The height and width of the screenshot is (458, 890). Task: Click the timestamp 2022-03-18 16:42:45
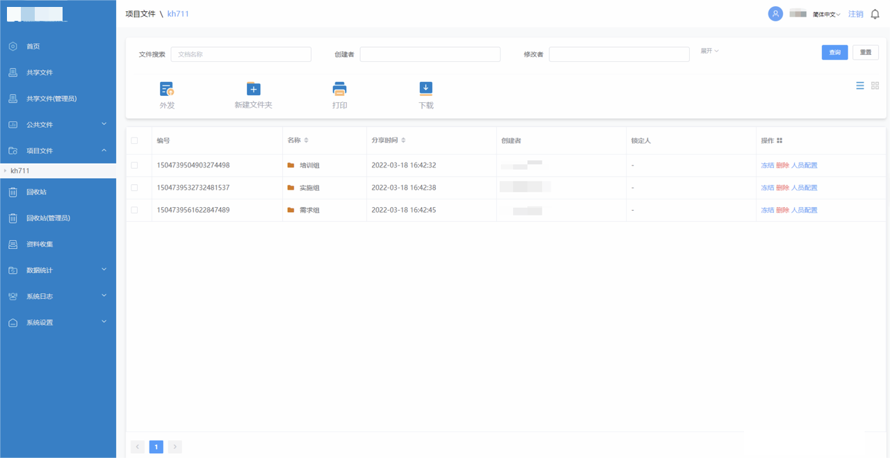point(404,210)
